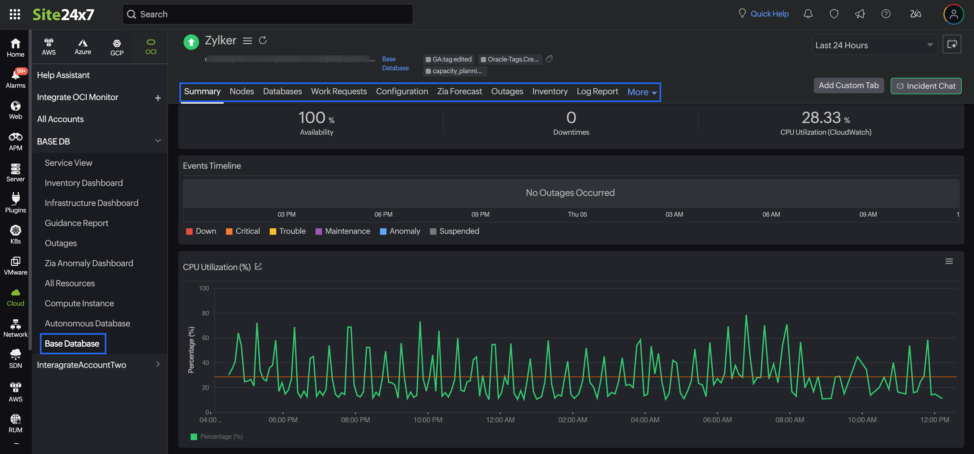Launch the Zia assistant icon
The image size is (974, 454).
(x=915, y=14)
